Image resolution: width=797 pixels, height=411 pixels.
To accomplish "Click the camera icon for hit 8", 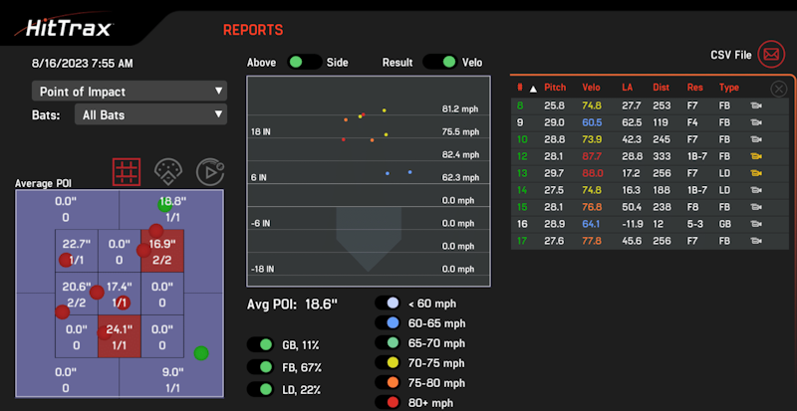I will [756, 104].
